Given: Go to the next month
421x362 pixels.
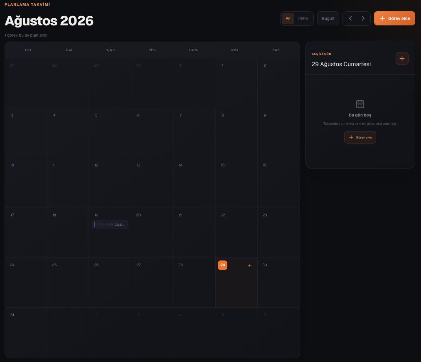Looking at the screenshot, I should pyautogui.click(x=363, y=18).
